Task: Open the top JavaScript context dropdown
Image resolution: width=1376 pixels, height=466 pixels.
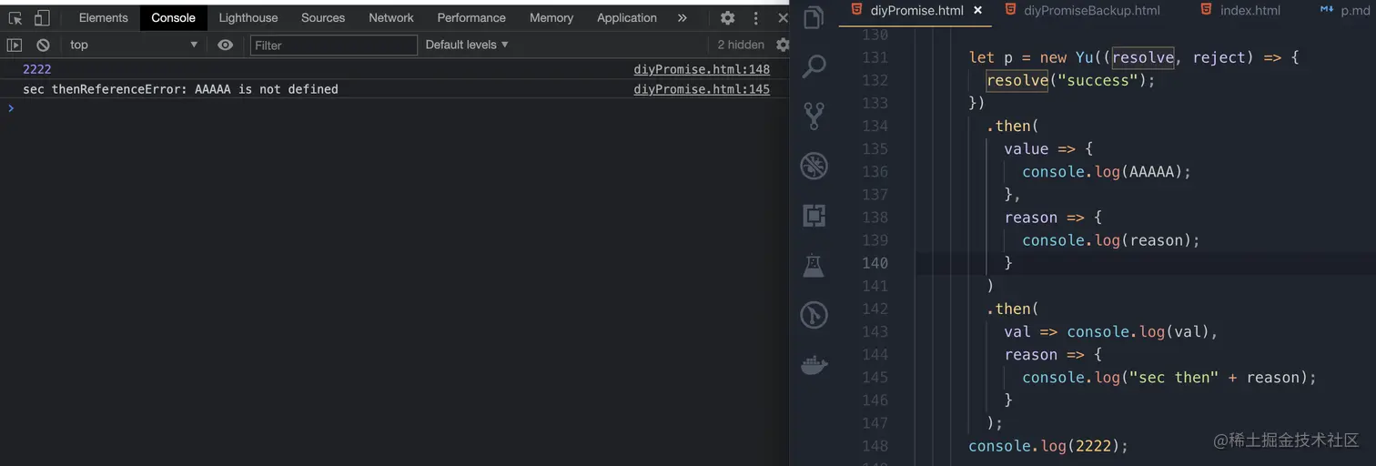Action: click(133, 45)
